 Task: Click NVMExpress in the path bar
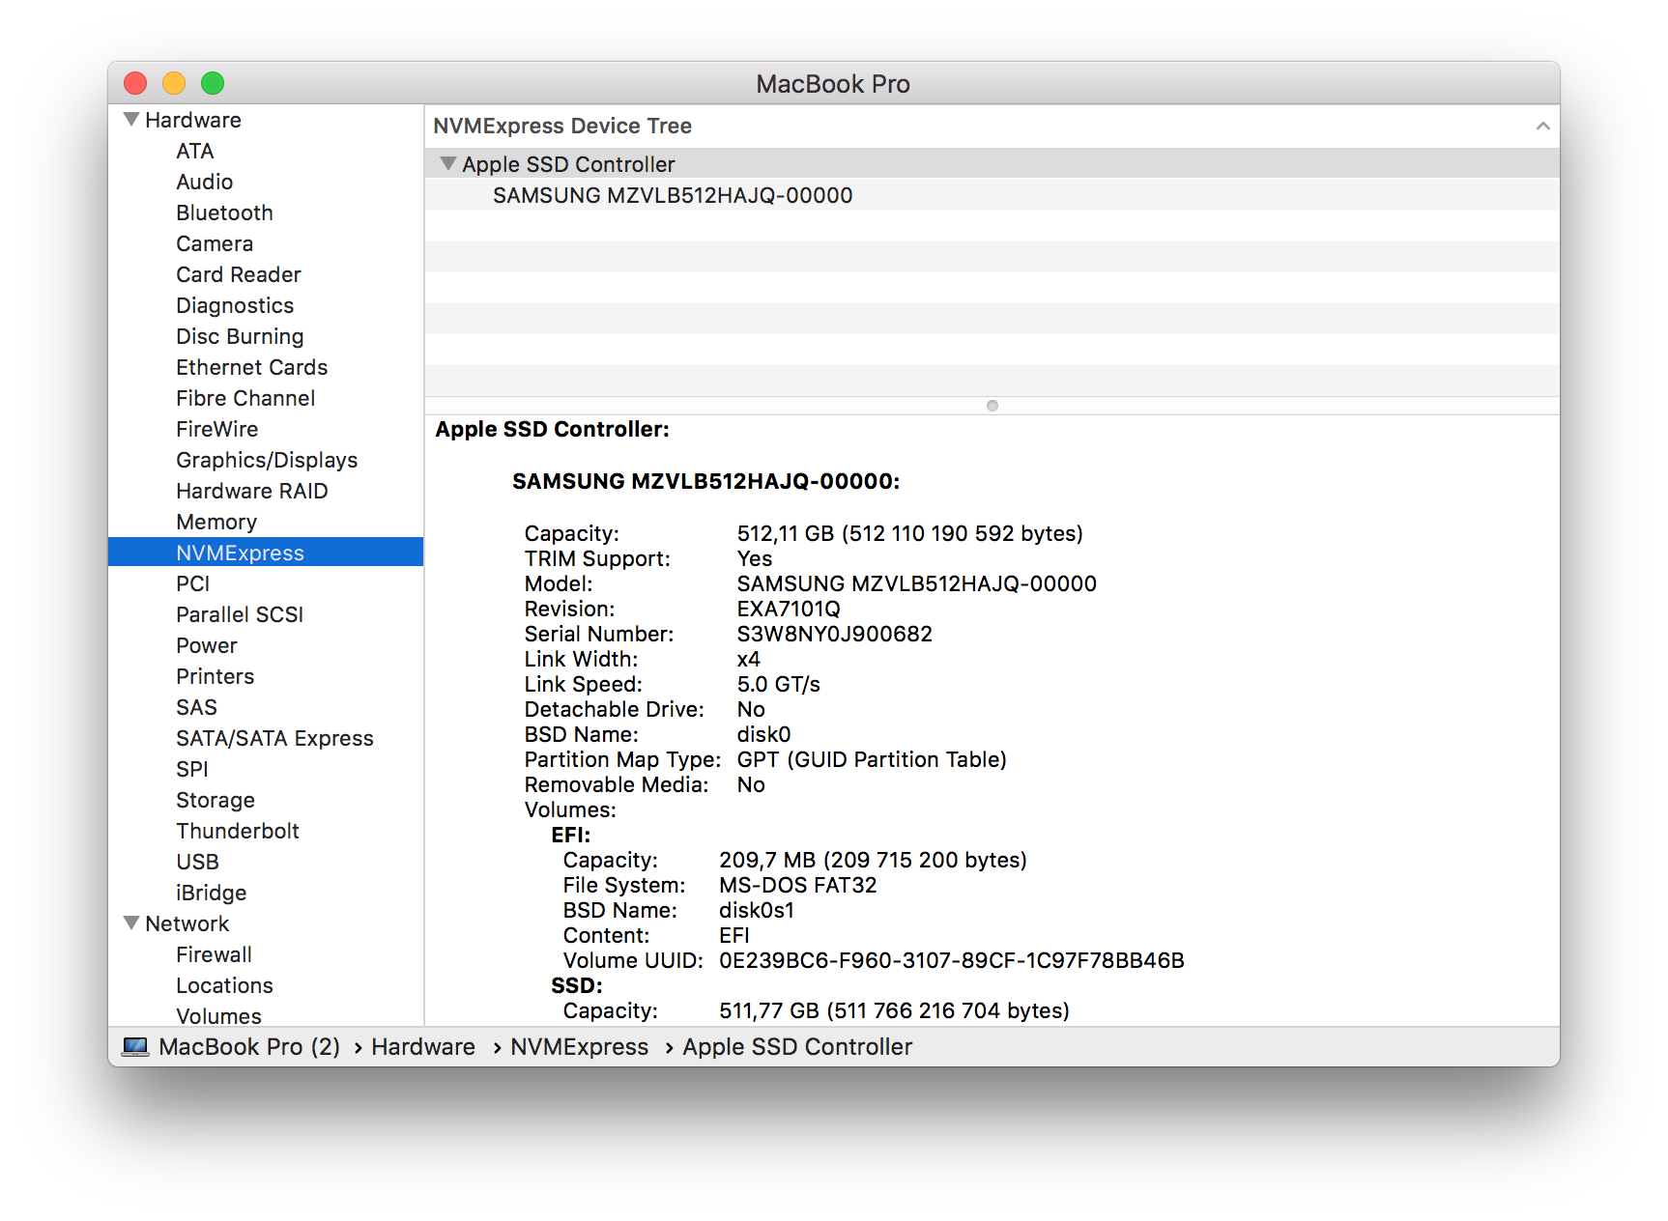[x=580, y=1047]
